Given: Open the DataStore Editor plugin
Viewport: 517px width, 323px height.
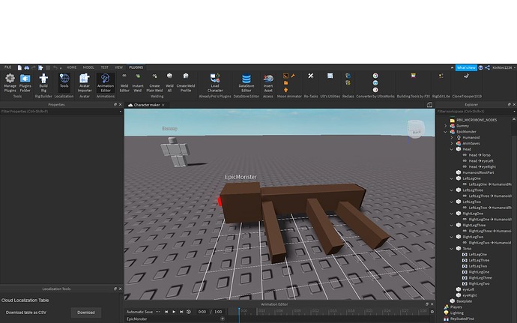Looking at the screenshot, I should (x=247, y=82).
